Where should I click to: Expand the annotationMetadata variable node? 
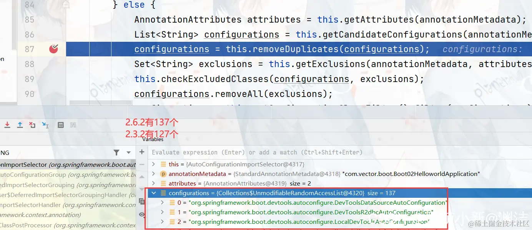tap(154, 174)
